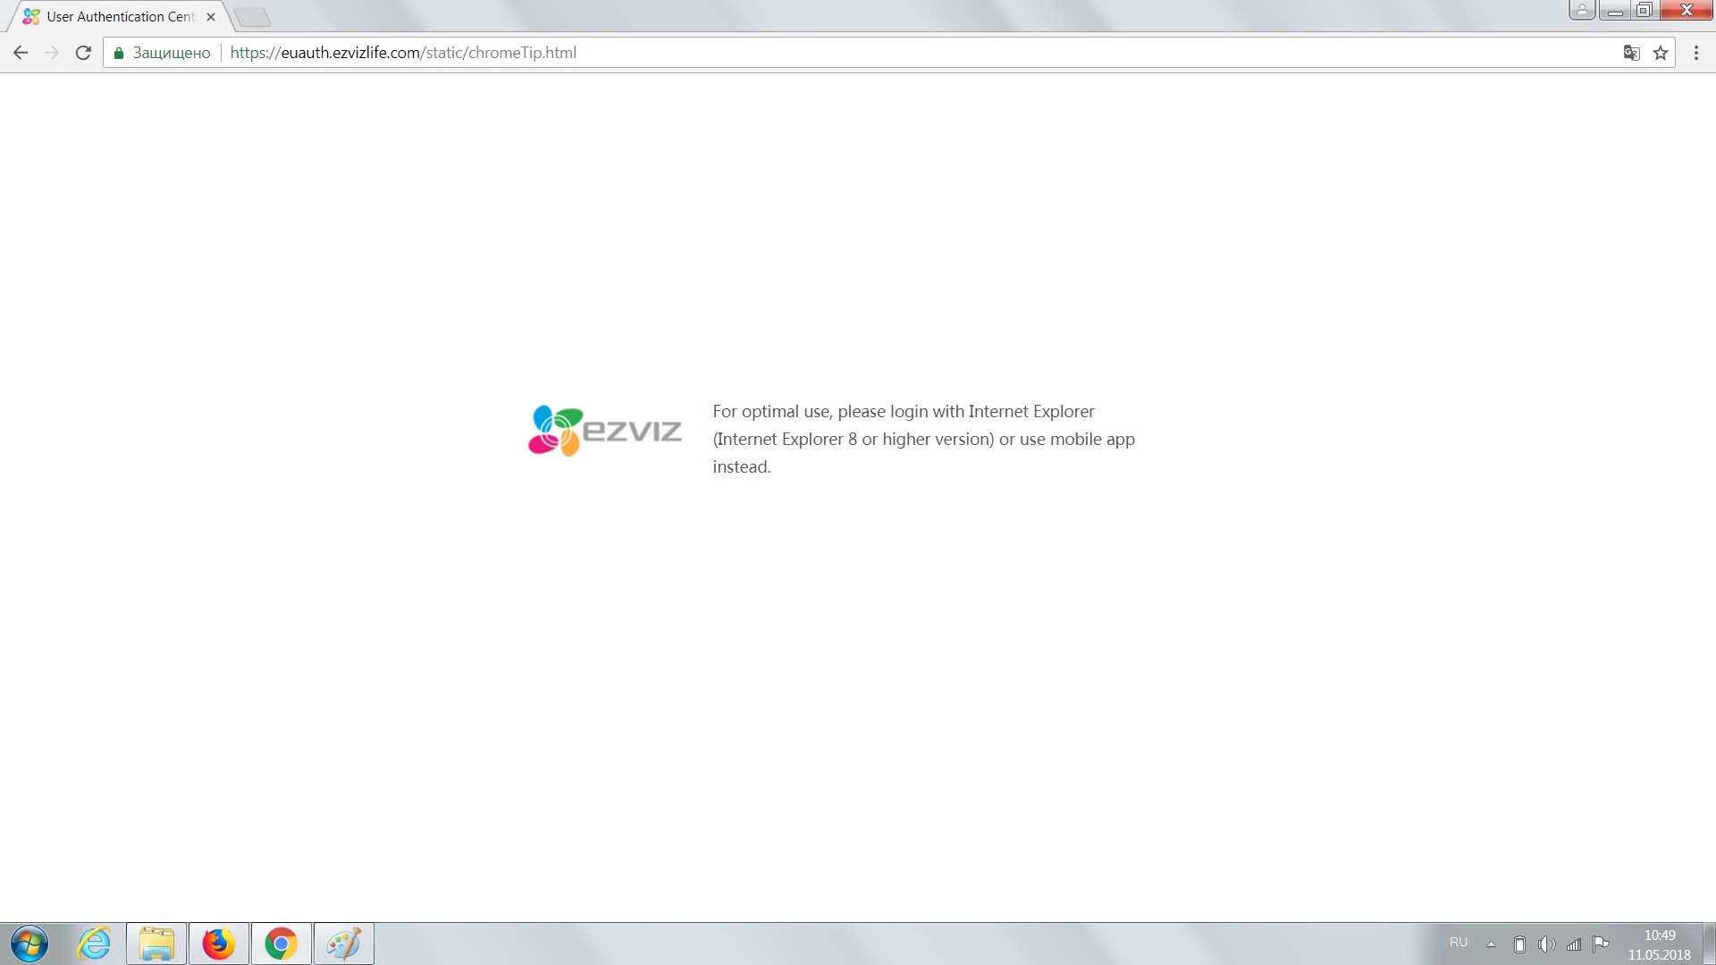1716x965 pixels.
Task: Click the network signal tray icon
Action: click(1574, 944)
